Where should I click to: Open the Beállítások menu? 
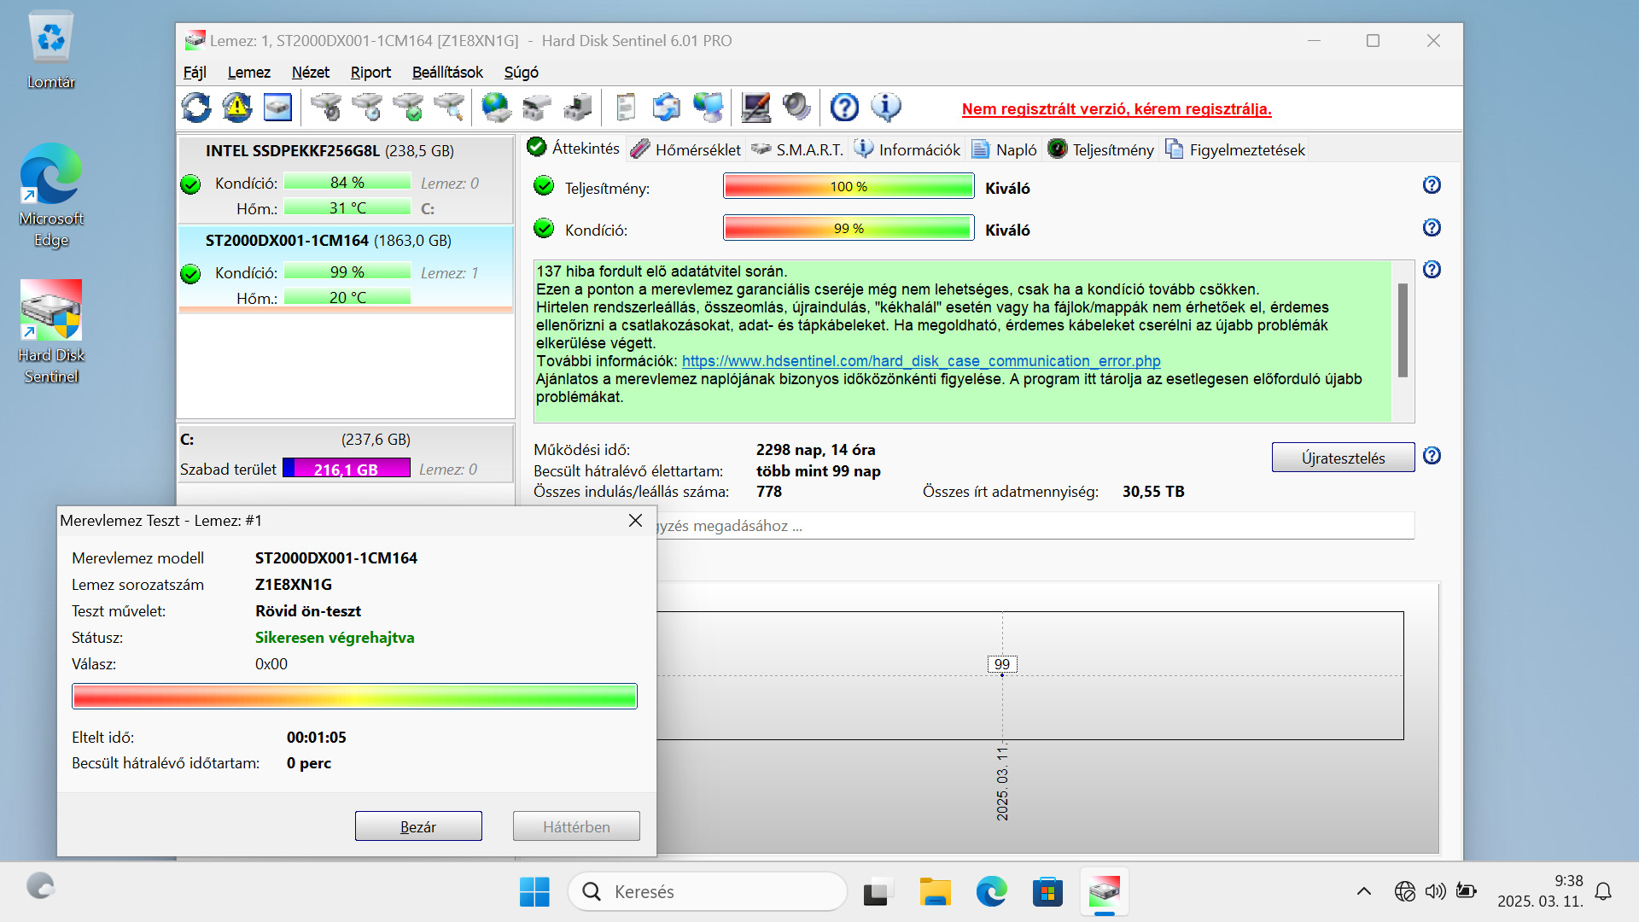coord(446,73)
